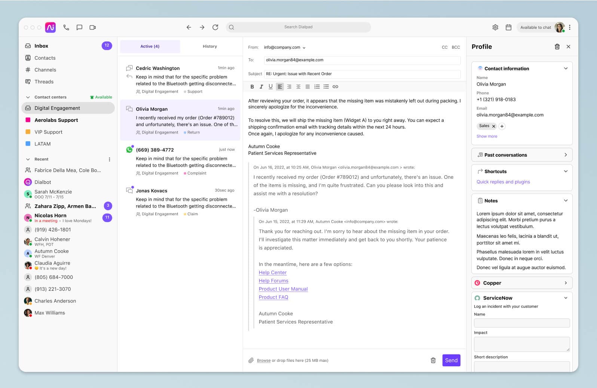Expand the Past conversations section
Screen dimensions: 597x388
coord(565,155)
